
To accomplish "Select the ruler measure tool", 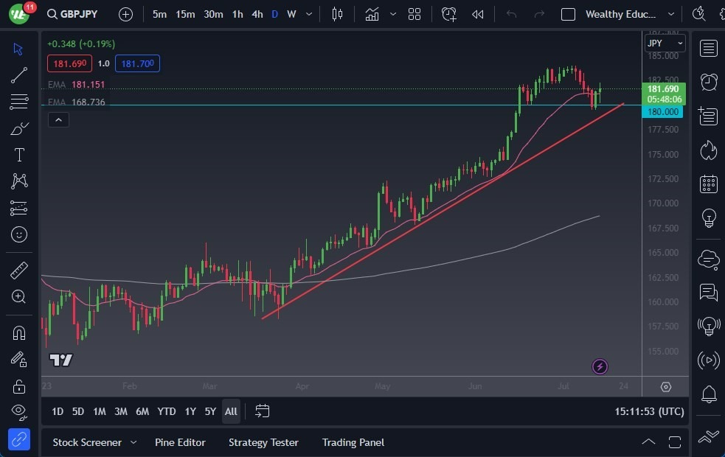I will [x=19, y=271].
